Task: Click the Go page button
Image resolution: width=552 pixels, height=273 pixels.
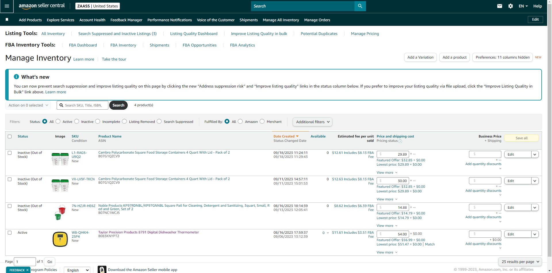Action: 50,262
